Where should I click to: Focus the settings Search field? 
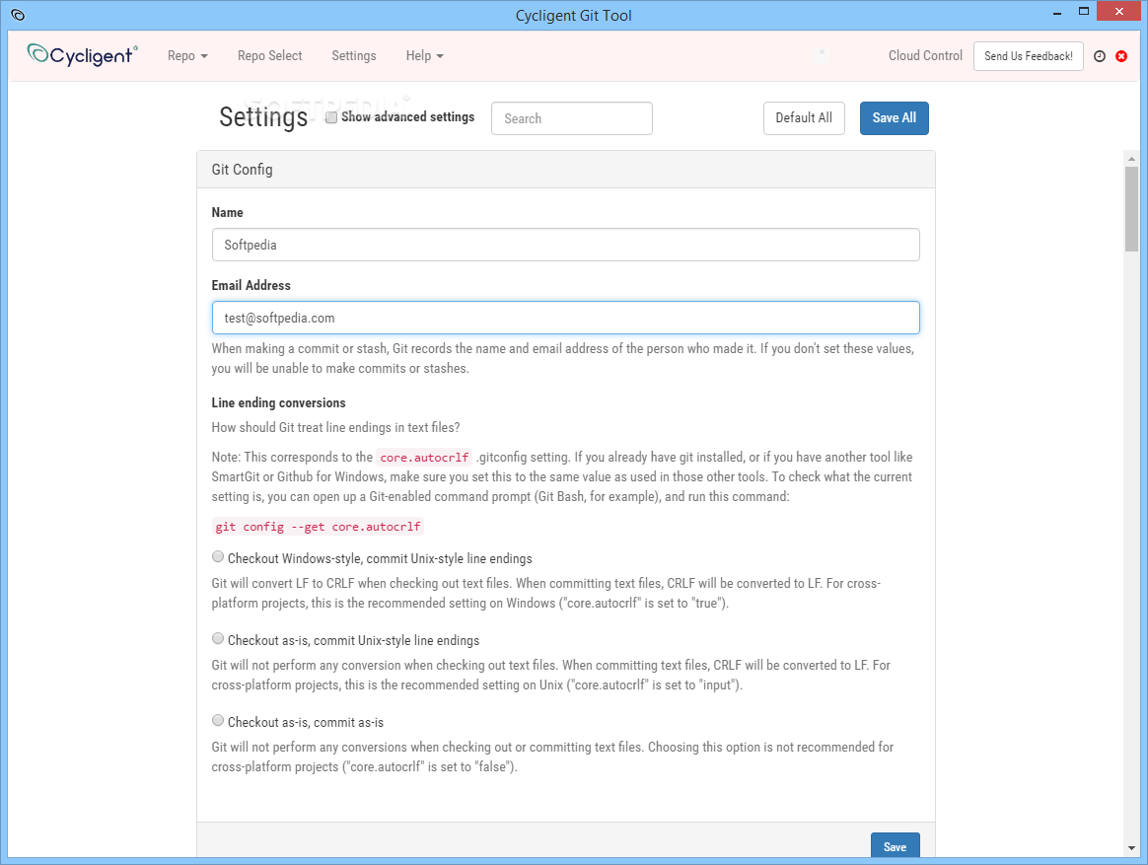coord(572,118)
